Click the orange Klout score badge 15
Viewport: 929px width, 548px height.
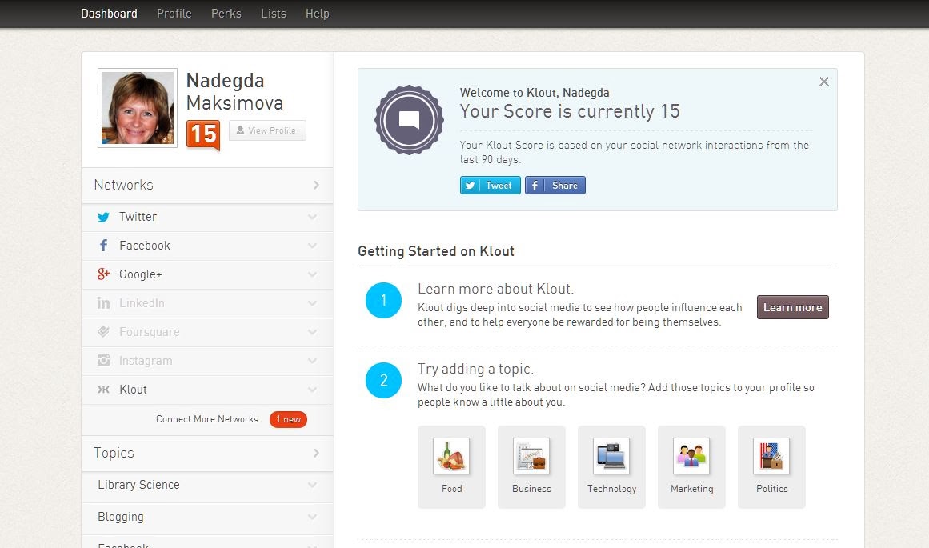202,134
